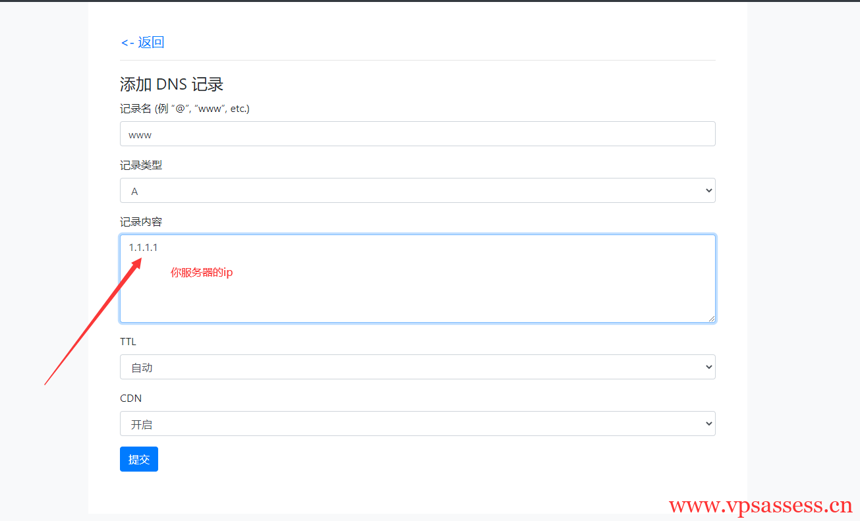Click the TTL field label
The height and width of the screenshot is (521, 860).
tap(127, 341)
